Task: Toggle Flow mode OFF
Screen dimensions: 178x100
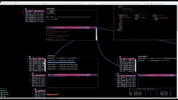Action: click(146, 4)
